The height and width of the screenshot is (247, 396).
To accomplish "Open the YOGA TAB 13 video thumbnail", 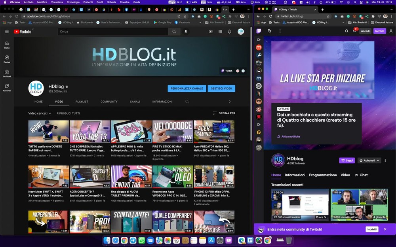I will tap(90, 132).
